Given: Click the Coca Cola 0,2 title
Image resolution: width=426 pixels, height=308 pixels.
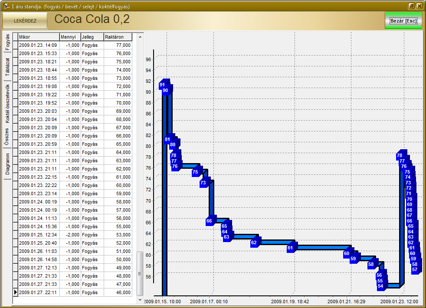Looking at the screenshot, I should coord(92,19).
